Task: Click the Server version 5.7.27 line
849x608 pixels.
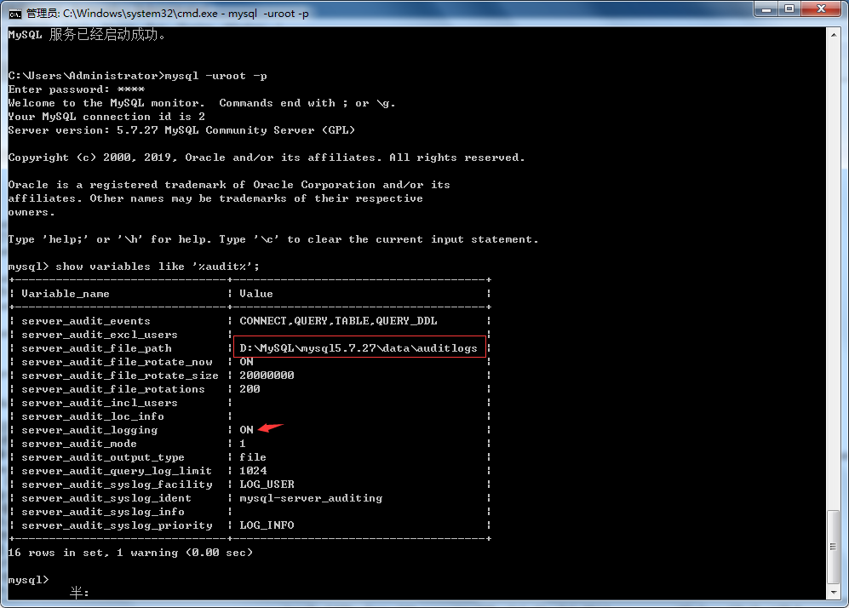Action: pos(179,129)
